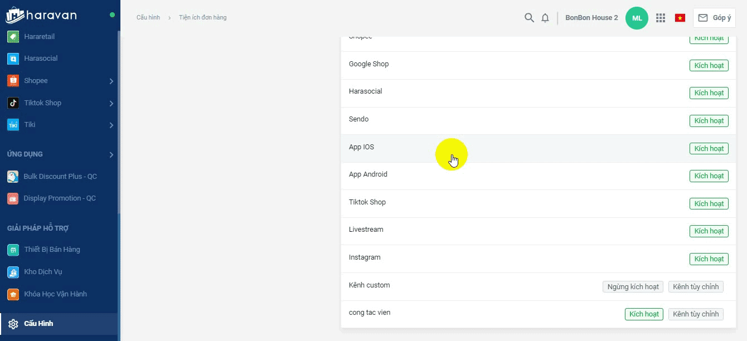This screenshot has height=341, width=747.
Task: Open the apps grid icon
Action: (661, 18)
